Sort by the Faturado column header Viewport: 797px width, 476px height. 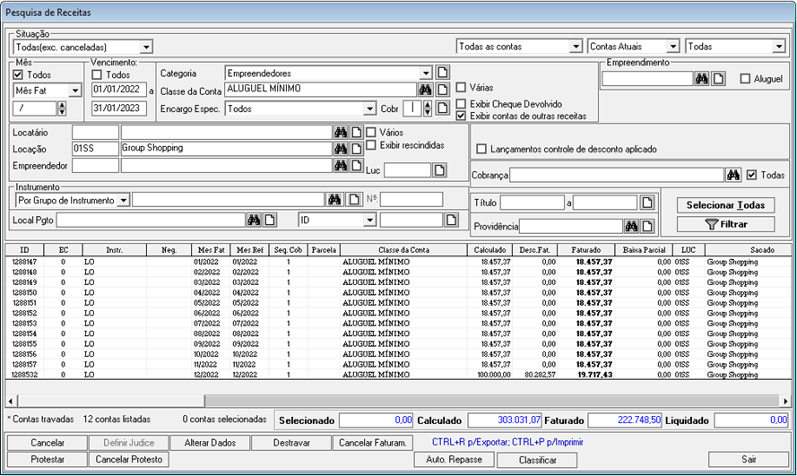pos(585,250)
